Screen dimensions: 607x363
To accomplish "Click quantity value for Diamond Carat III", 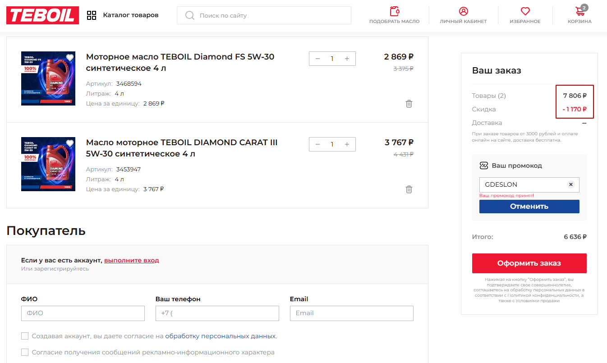I will 332,144.
